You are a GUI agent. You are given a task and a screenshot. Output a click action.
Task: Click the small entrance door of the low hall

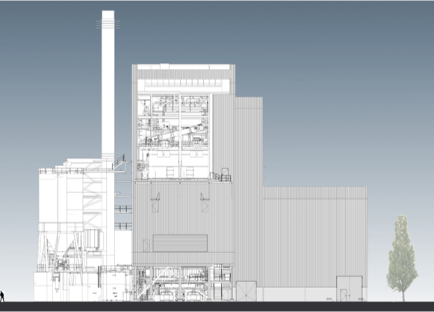pos(343,295)
